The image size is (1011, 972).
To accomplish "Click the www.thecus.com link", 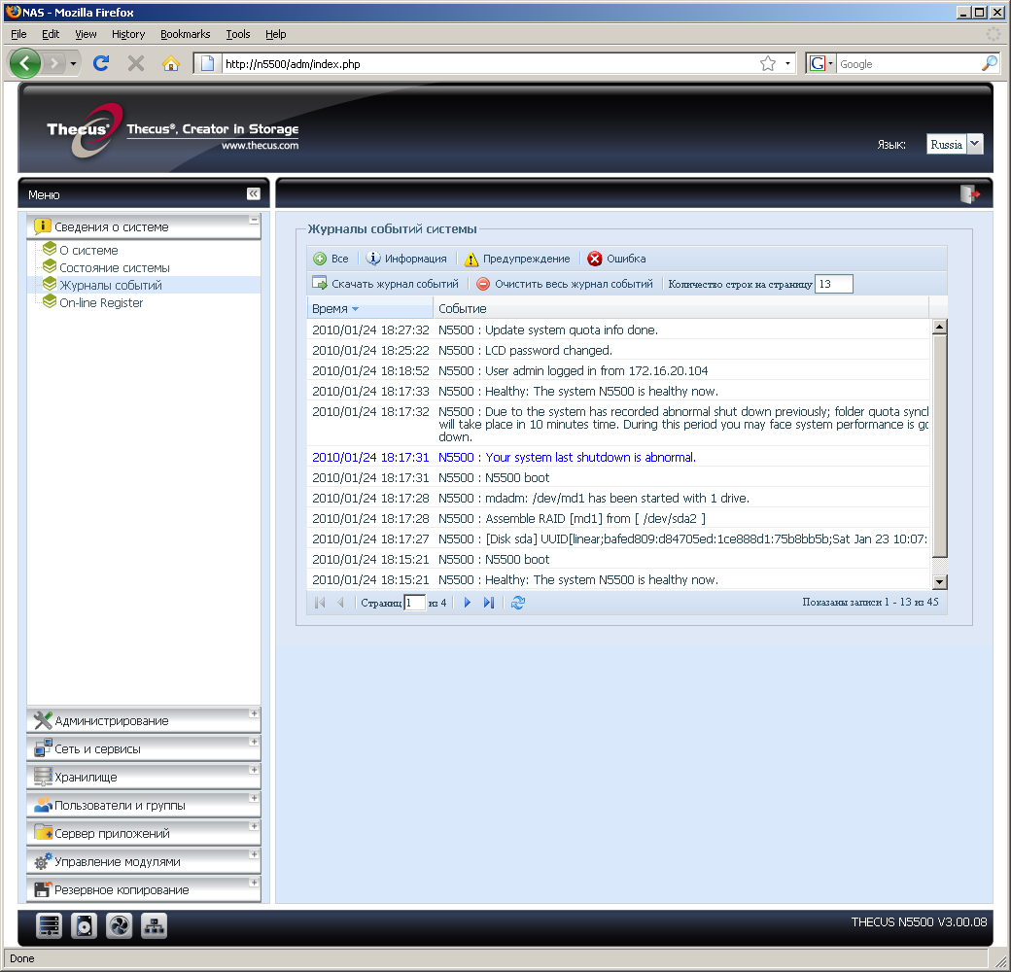I will click(x=260, y=146).
